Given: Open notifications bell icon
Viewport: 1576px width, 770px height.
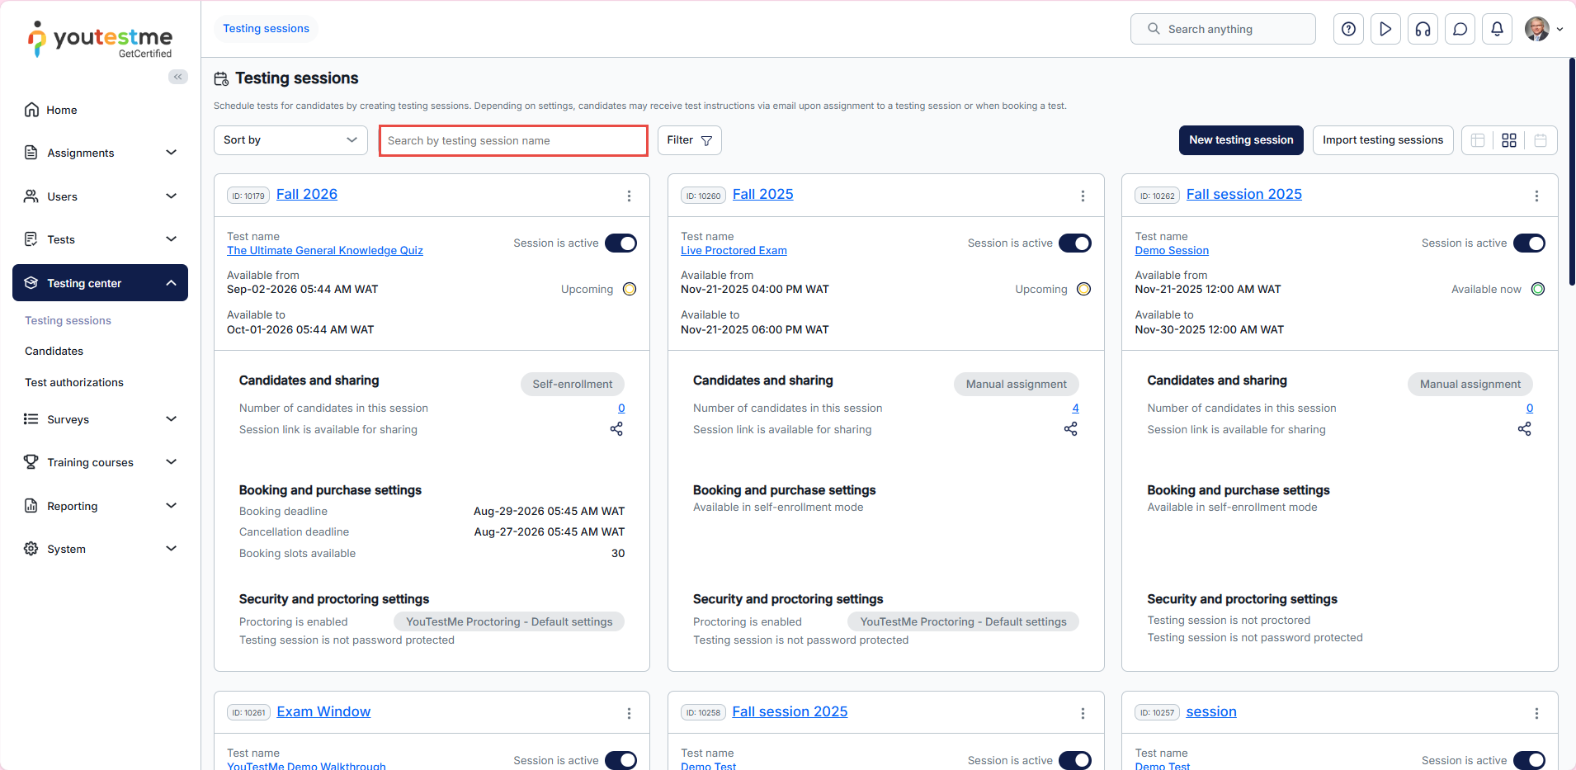Looking at the screenshot, I should 1497,29.
